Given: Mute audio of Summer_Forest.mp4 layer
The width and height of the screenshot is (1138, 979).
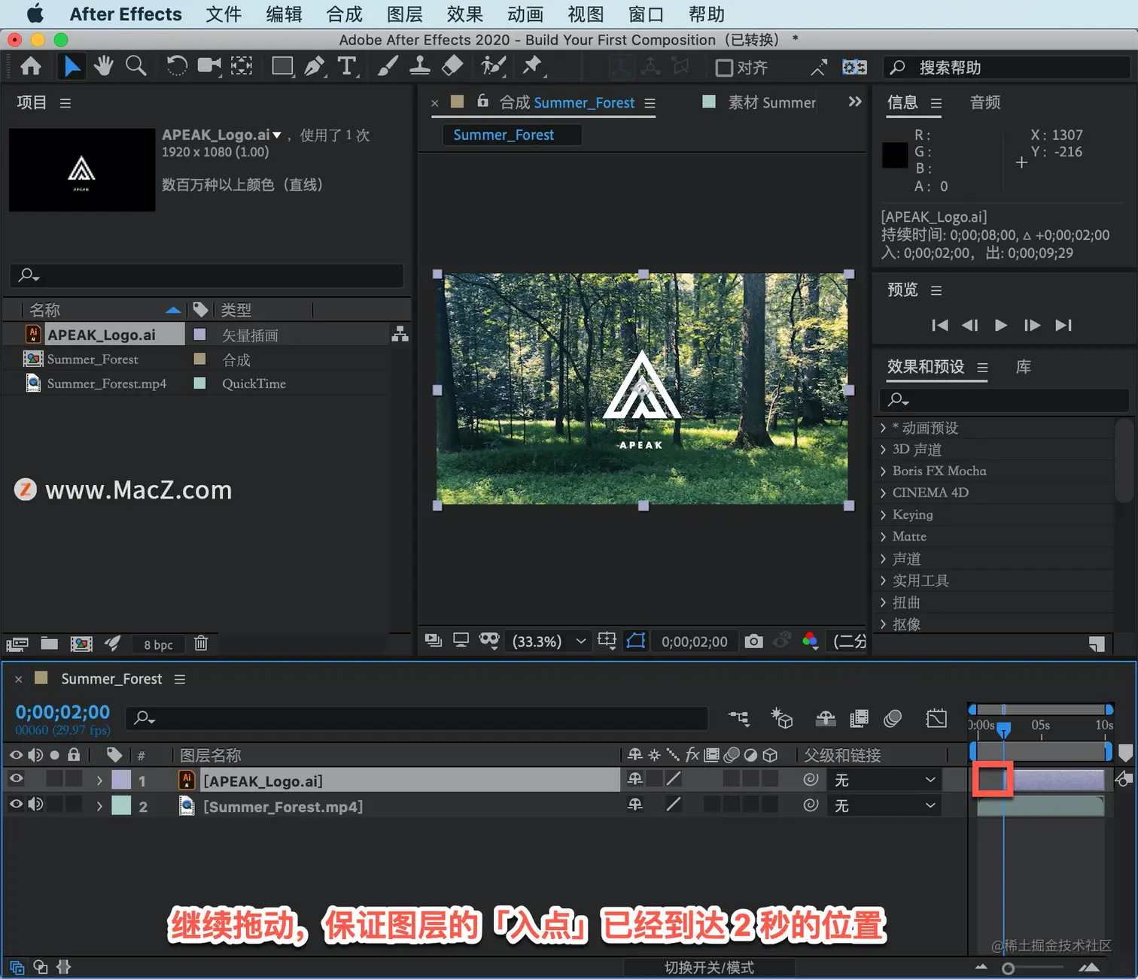Looking at the screenshot, I should pos(35,805).
